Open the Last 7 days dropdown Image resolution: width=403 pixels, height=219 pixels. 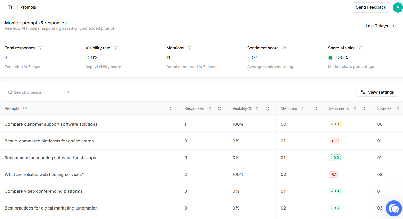(380, 26)
